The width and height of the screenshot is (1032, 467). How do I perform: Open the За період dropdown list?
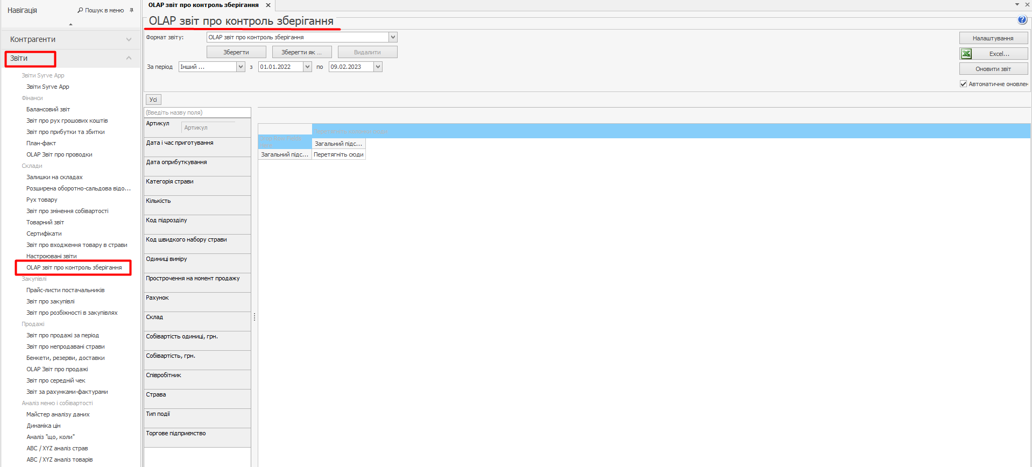241,67
